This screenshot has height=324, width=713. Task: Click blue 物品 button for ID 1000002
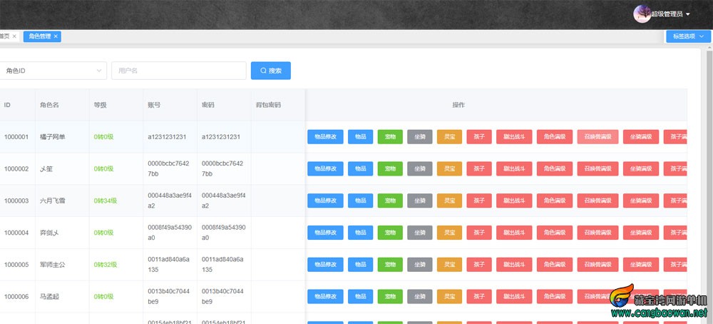(x=360, y=169)
